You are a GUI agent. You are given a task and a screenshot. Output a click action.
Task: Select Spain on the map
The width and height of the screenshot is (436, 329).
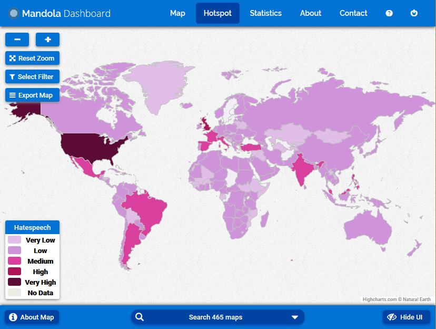pyautogui.click(x=204, y=146)
